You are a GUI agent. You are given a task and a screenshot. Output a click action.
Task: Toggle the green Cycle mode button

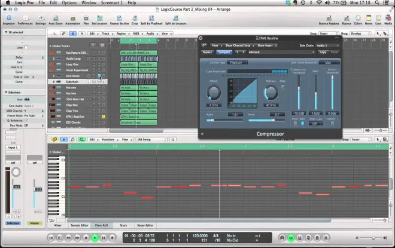[x=291, y=238]
